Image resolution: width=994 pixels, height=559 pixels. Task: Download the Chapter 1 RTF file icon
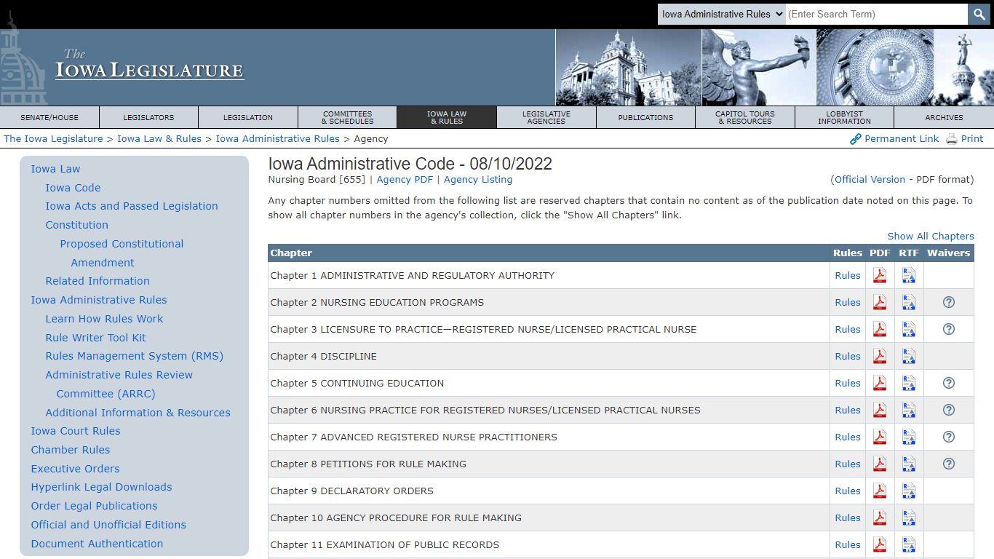909,276
